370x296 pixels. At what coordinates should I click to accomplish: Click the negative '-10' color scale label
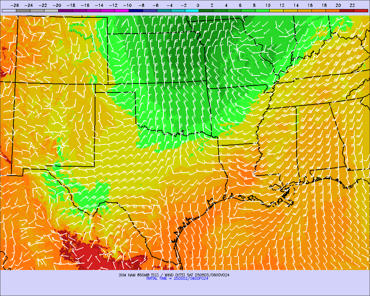tap(127, 5)
